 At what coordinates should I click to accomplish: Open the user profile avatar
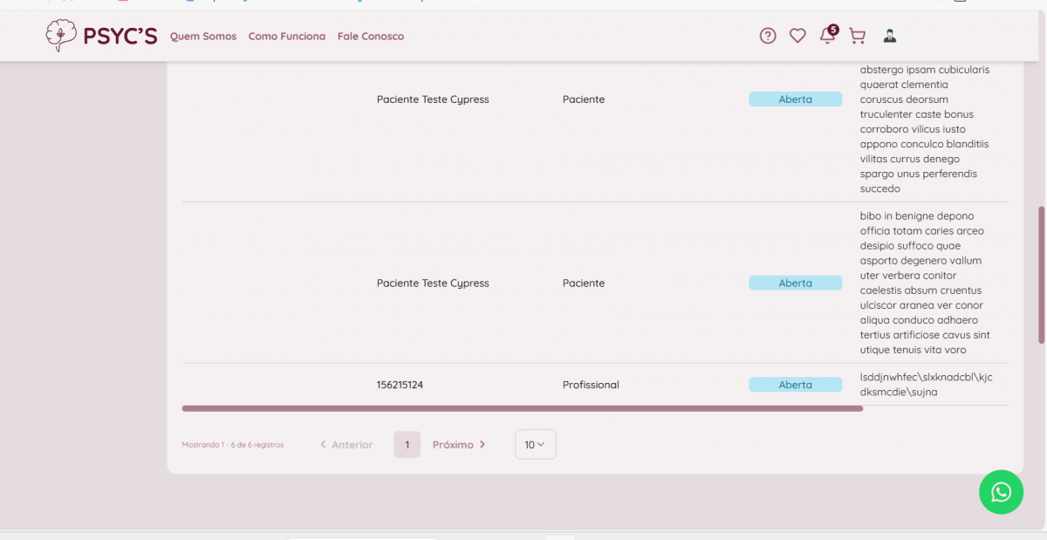(x=890, y=36)
